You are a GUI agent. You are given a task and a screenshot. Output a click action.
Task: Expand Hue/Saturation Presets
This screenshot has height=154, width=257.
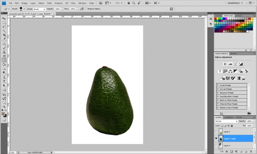coord(218,96)
